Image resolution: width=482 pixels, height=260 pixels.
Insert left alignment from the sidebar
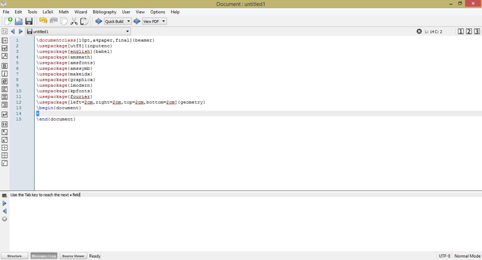(x=5, y=89)
